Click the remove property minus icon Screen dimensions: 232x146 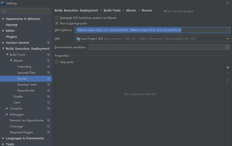(228, 74)
